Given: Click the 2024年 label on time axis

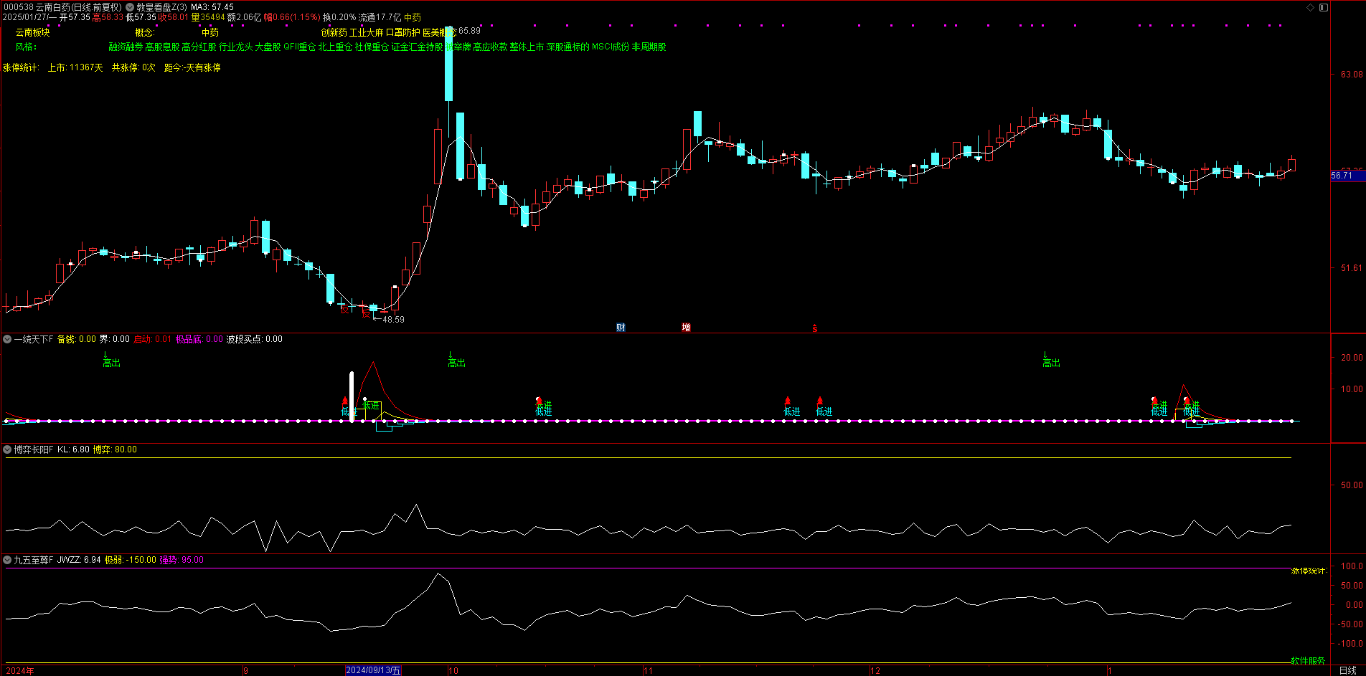Looking at the screenshot, I should (20, 671).
